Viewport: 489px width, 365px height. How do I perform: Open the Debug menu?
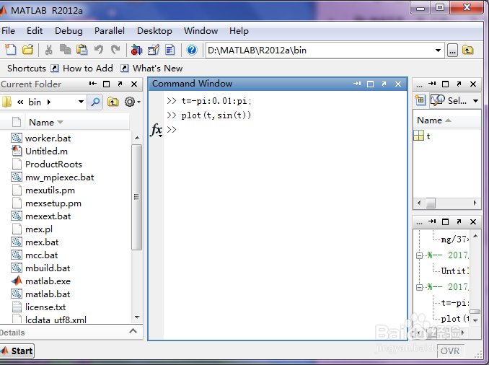(x=69, y=31)
